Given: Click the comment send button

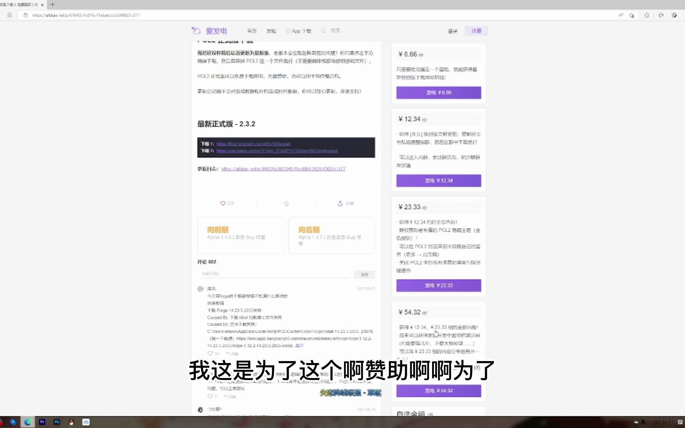Looking at the screenshot, I should tap(364, 274).
